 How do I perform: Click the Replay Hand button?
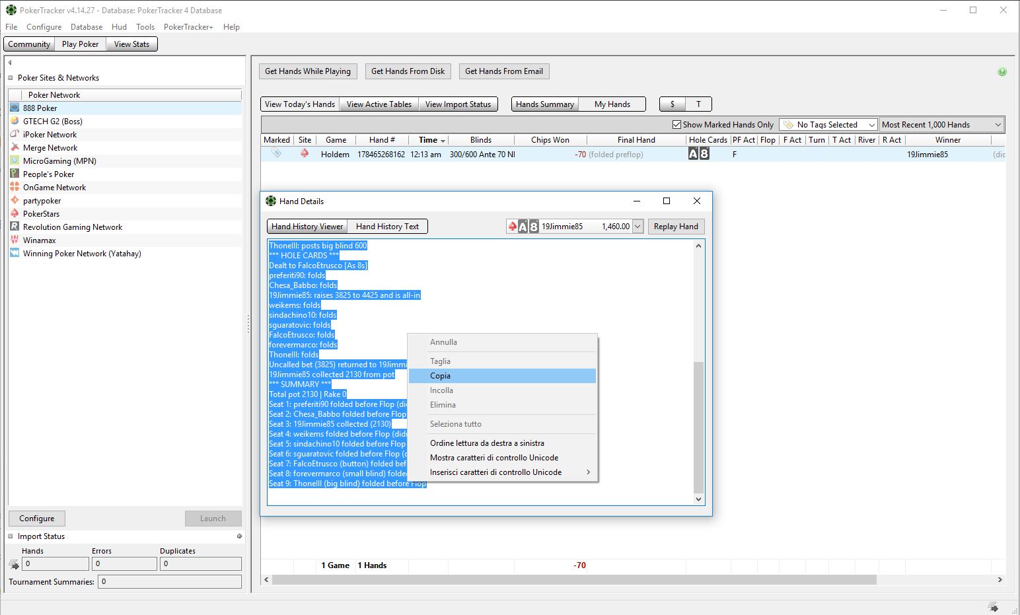click(676, 227)
